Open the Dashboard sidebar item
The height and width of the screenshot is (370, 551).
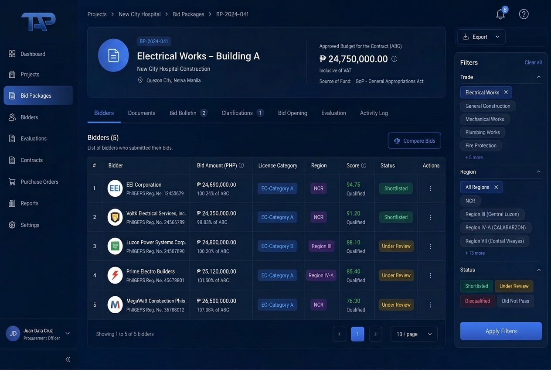coord(38,54)
